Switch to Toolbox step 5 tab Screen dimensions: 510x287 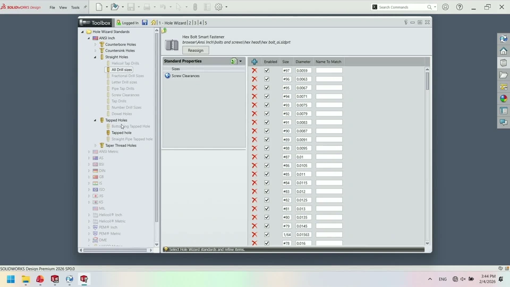206,23
